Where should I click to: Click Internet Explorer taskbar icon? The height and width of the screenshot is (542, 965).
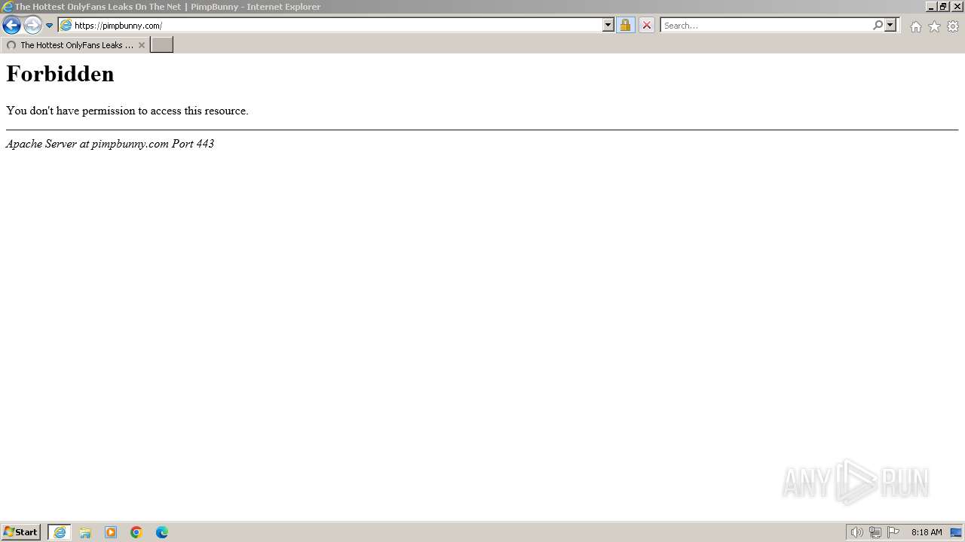pyautogui.click(x=60, y=532)
